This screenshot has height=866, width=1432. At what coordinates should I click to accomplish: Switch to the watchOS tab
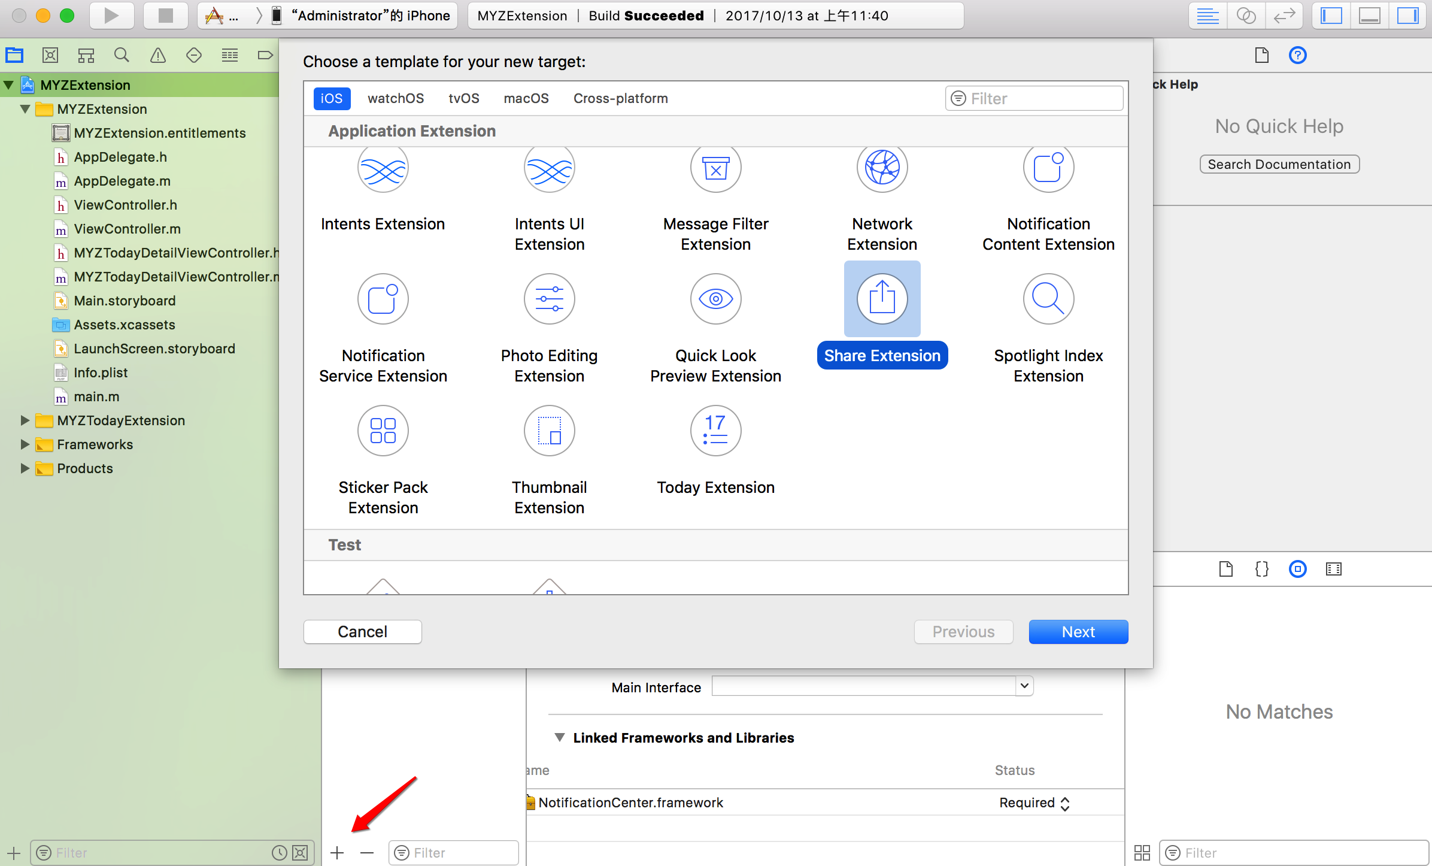[x=395, y=98]
